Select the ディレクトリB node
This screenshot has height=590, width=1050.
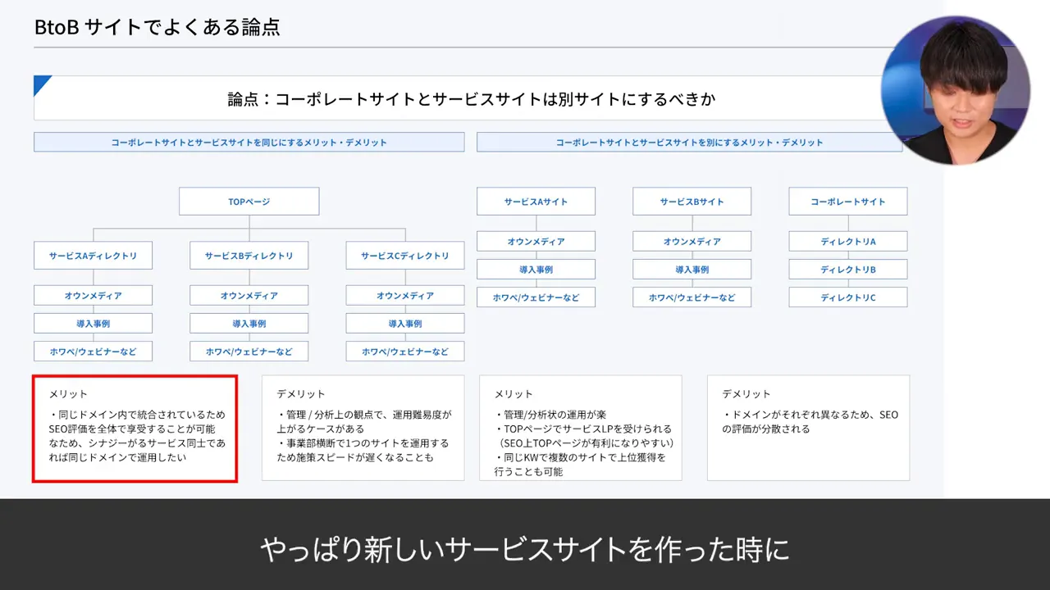tap(847, 269)
